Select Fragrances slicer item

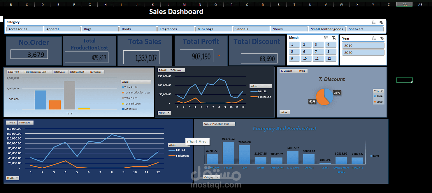(x=176, y=29)
